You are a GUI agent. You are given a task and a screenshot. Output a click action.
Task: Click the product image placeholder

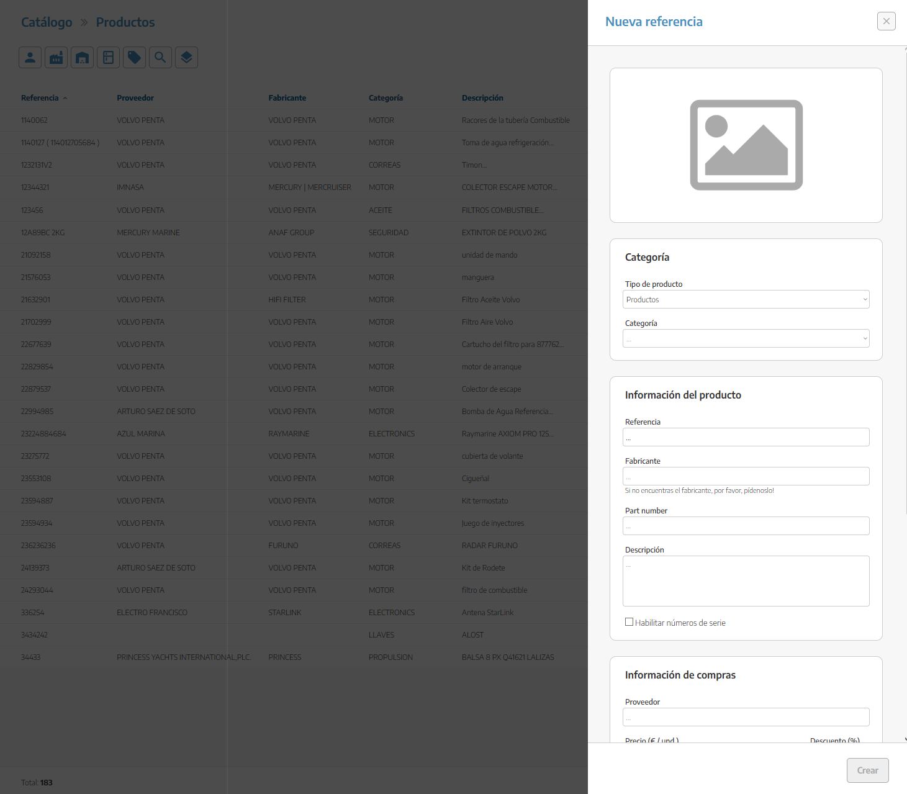coord(746,145)
